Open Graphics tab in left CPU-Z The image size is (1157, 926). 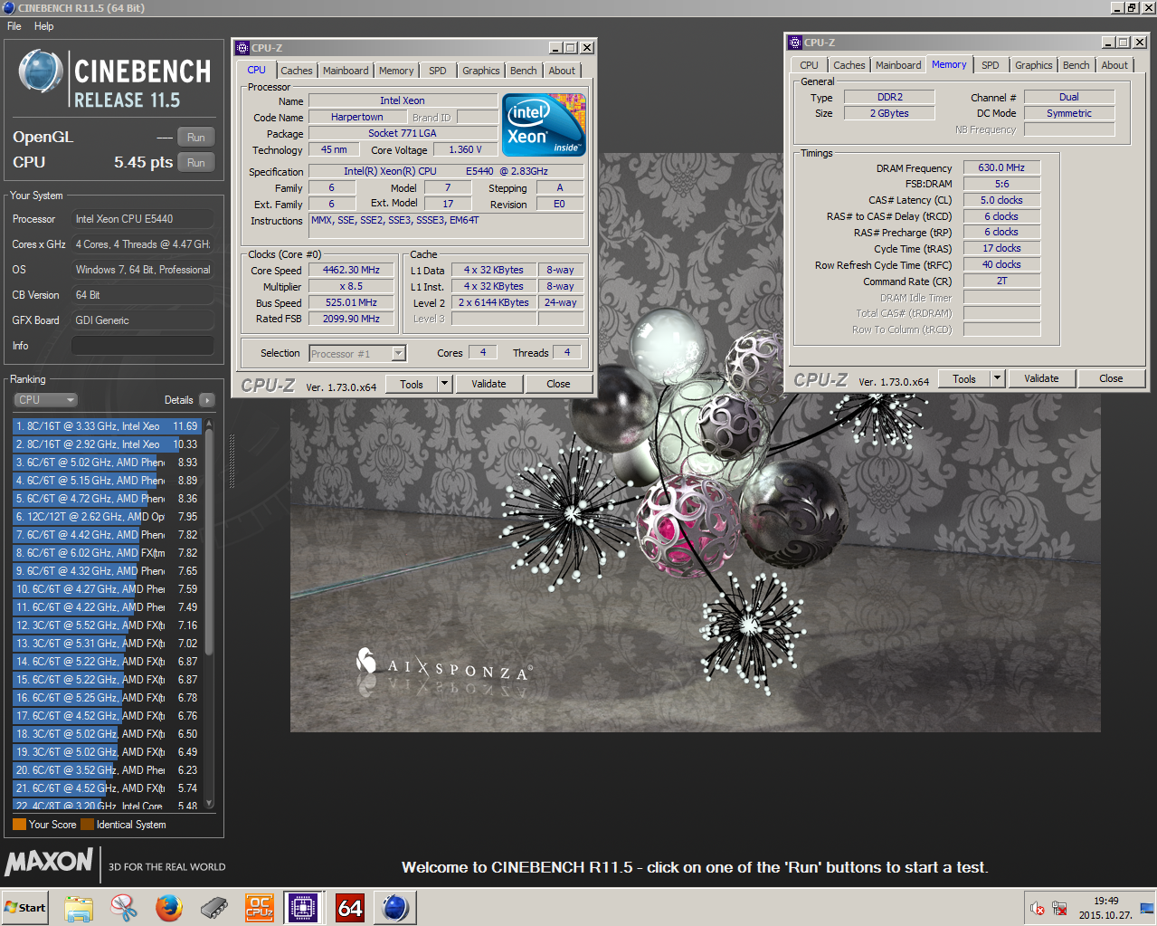coord(481,71)
